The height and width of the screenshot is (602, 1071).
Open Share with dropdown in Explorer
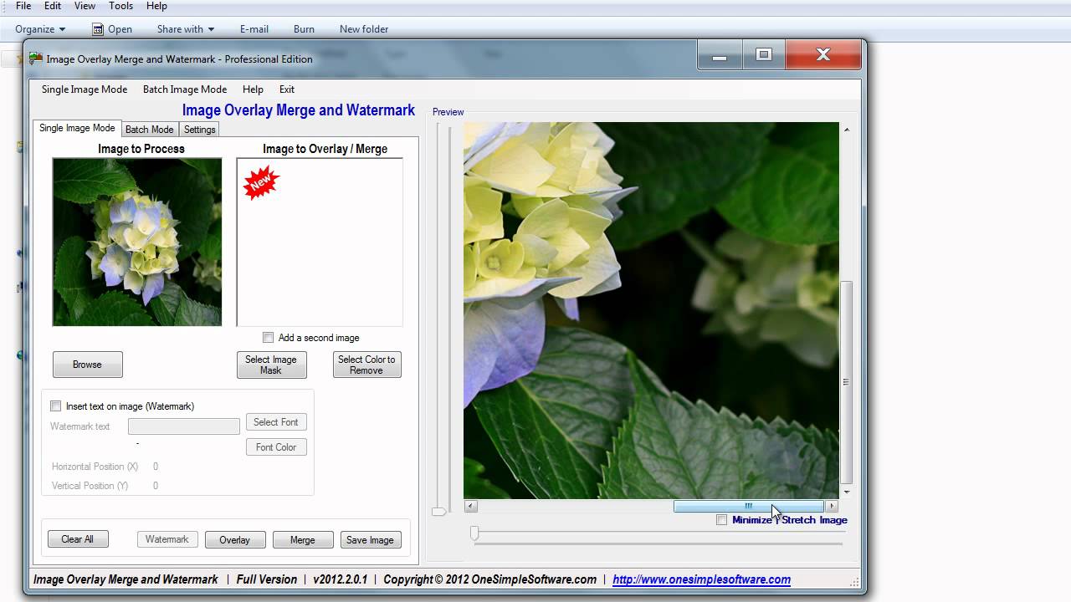click(x=186, y=29)
